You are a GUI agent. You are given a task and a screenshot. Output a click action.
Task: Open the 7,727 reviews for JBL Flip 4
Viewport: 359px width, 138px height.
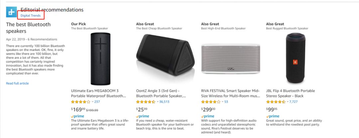294,102
